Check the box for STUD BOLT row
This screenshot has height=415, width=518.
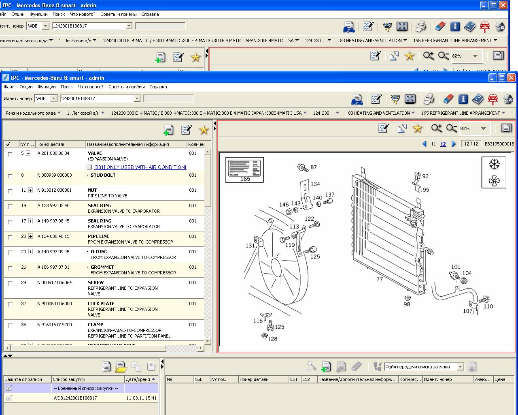tap(10, 176)
